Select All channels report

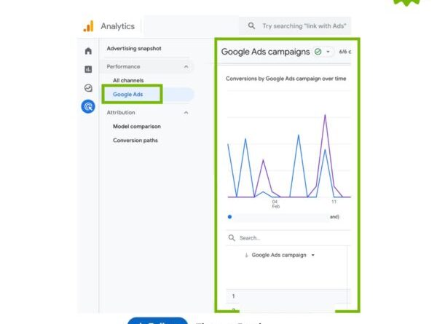coord(128,80)
